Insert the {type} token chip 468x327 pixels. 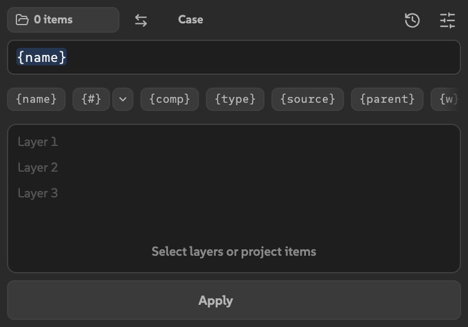click(235, 99)
